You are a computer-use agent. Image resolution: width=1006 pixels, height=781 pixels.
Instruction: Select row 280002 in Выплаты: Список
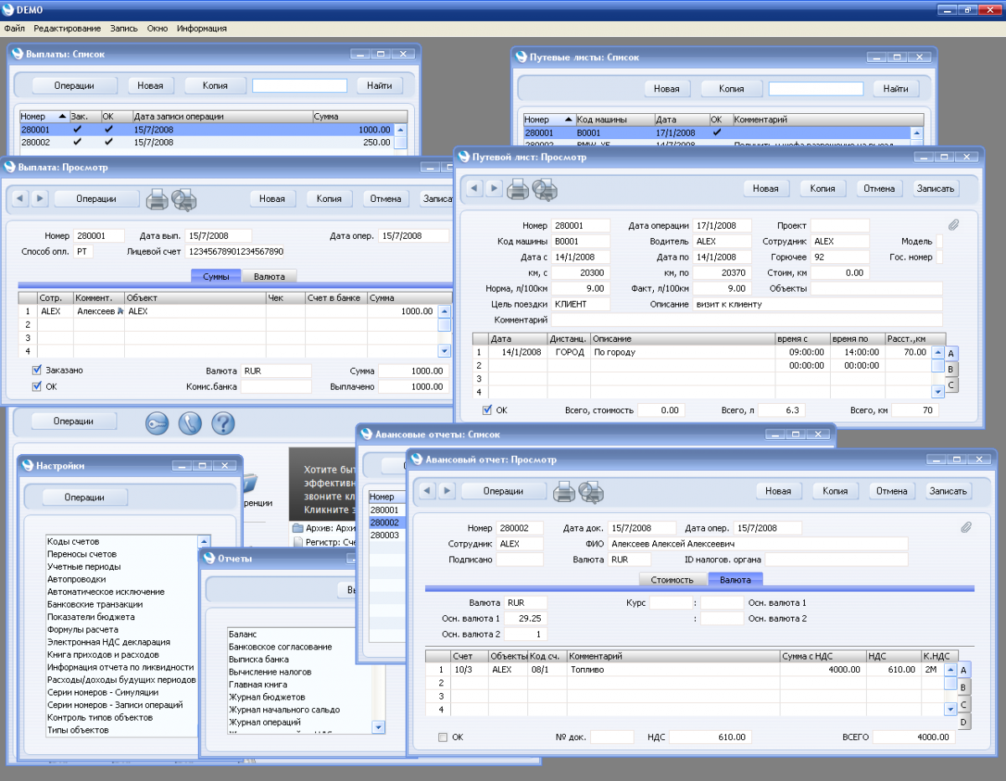click(x=207, y=142)
